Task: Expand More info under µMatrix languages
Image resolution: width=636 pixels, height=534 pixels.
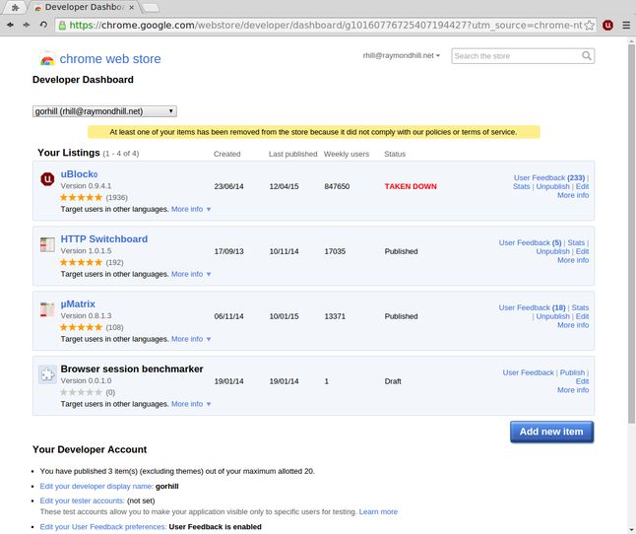Action: pos(191,339)
